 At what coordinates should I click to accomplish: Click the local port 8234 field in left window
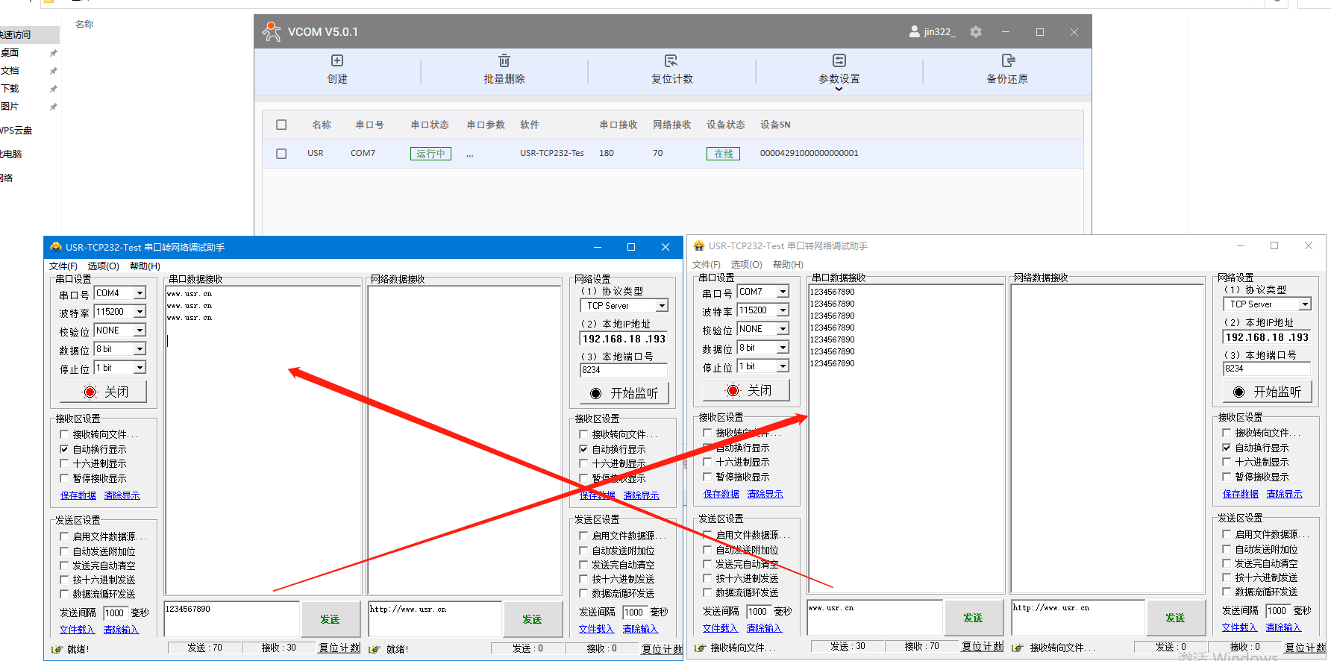(623, 370)
